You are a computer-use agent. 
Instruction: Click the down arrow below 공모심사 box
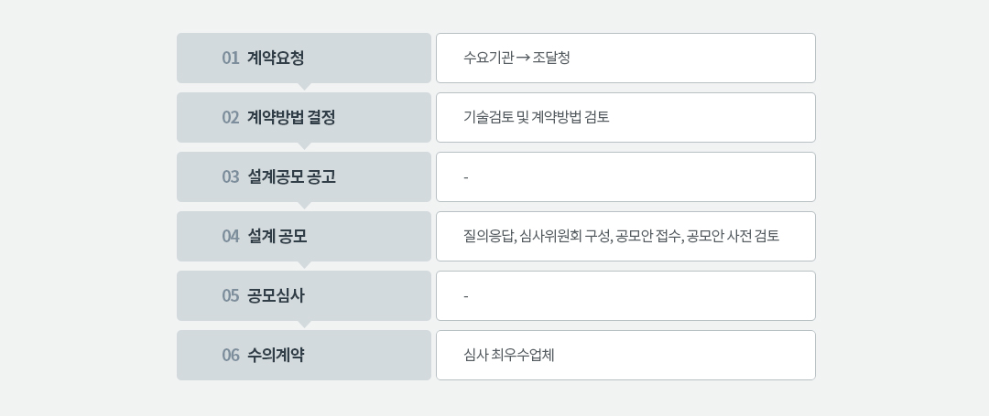[304, 325]
